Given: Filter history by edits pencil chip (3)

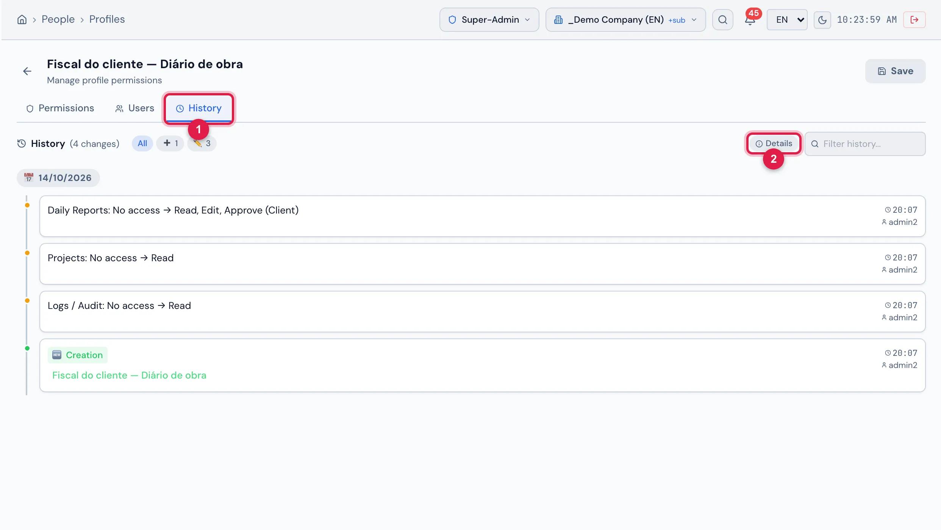Looking at the screenshot, I should tap(202, 143).
